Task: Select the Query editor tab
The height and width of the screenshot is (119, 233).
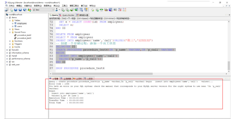Action: point(54,15)
